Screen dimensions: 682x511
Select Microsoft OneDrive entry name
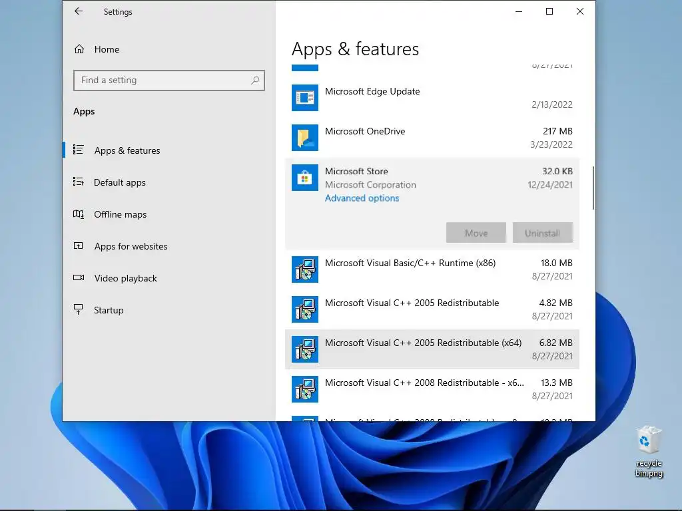point(365,131)
